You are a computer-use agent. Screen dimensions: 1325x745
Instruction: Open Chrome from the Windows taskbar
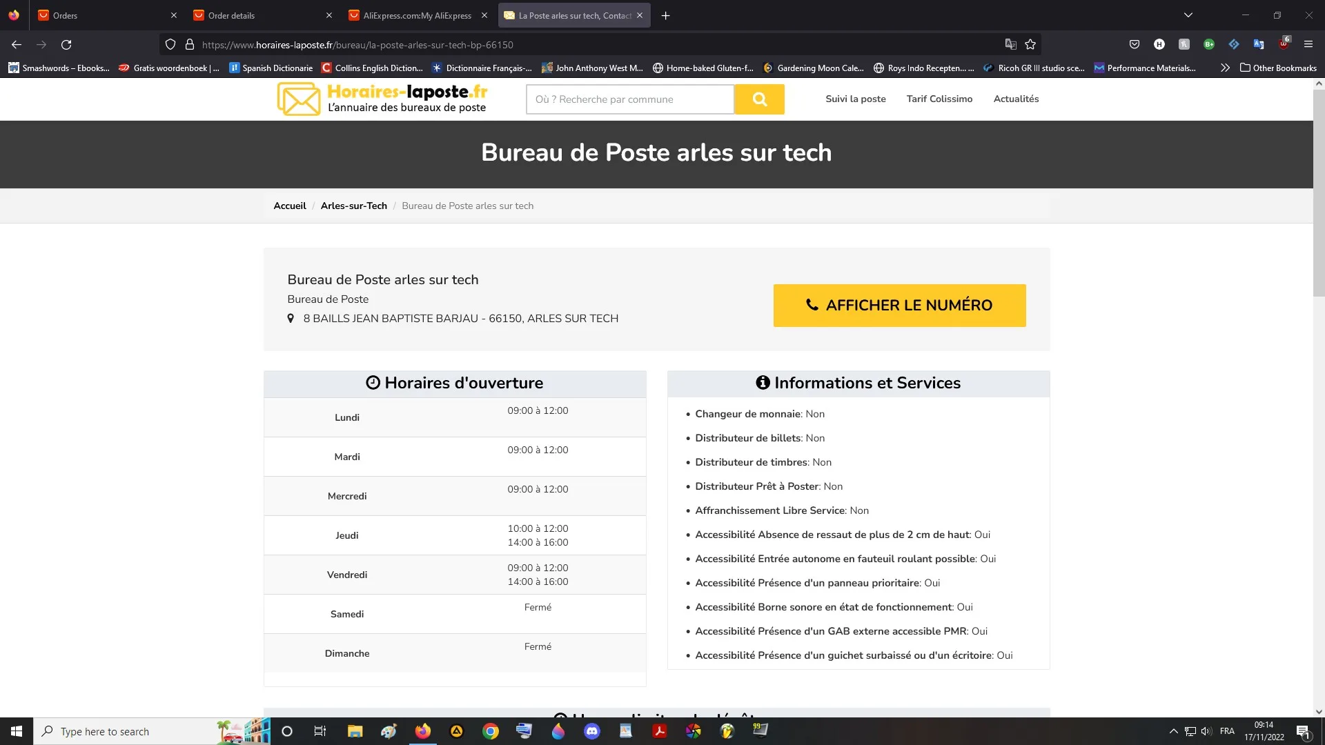(x=491, y=731)
